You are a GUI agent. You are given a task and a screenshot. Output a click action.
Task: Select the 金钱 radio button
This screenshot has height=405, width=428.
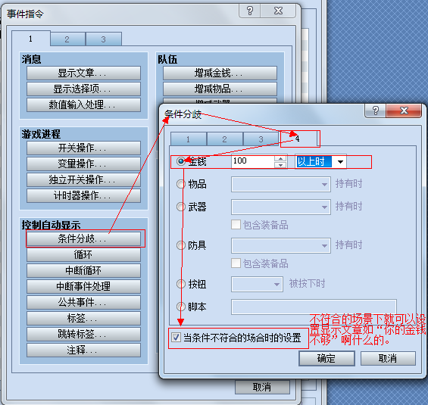point(181,161)
